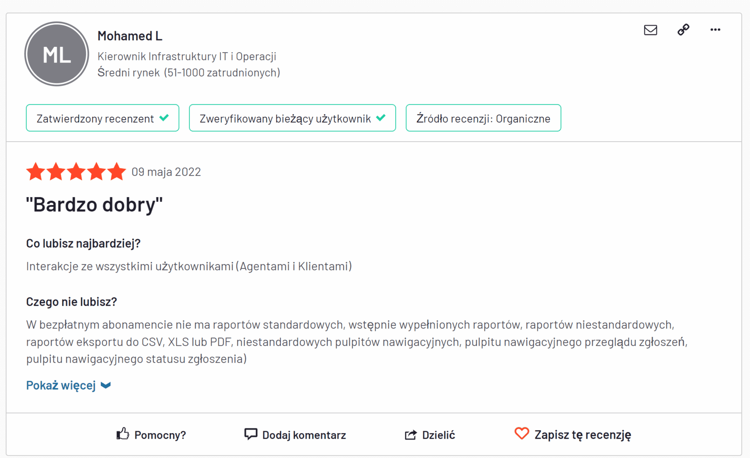Click the Zapisz tę recenzję label
Image resolution: width=750 pixels, height=458 pixels.
(582, 435)
